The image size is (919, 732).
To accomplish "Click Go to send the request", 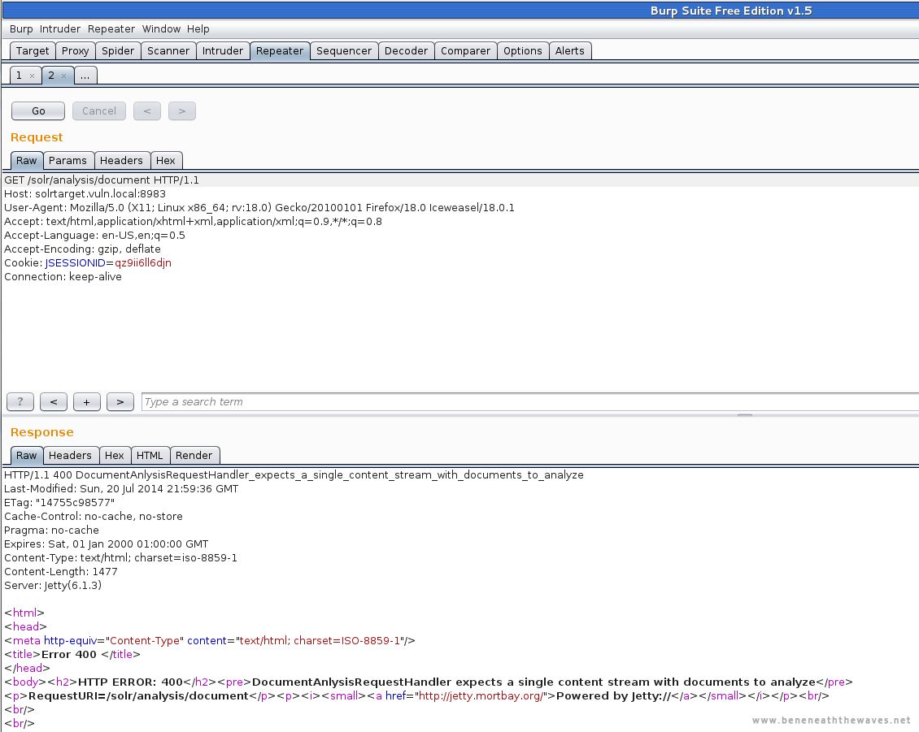I will [38, 111].
